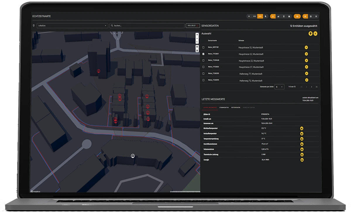This screenshot has width=351, height=212.
Task: Go to next page of sensor table
Action: 311,87
